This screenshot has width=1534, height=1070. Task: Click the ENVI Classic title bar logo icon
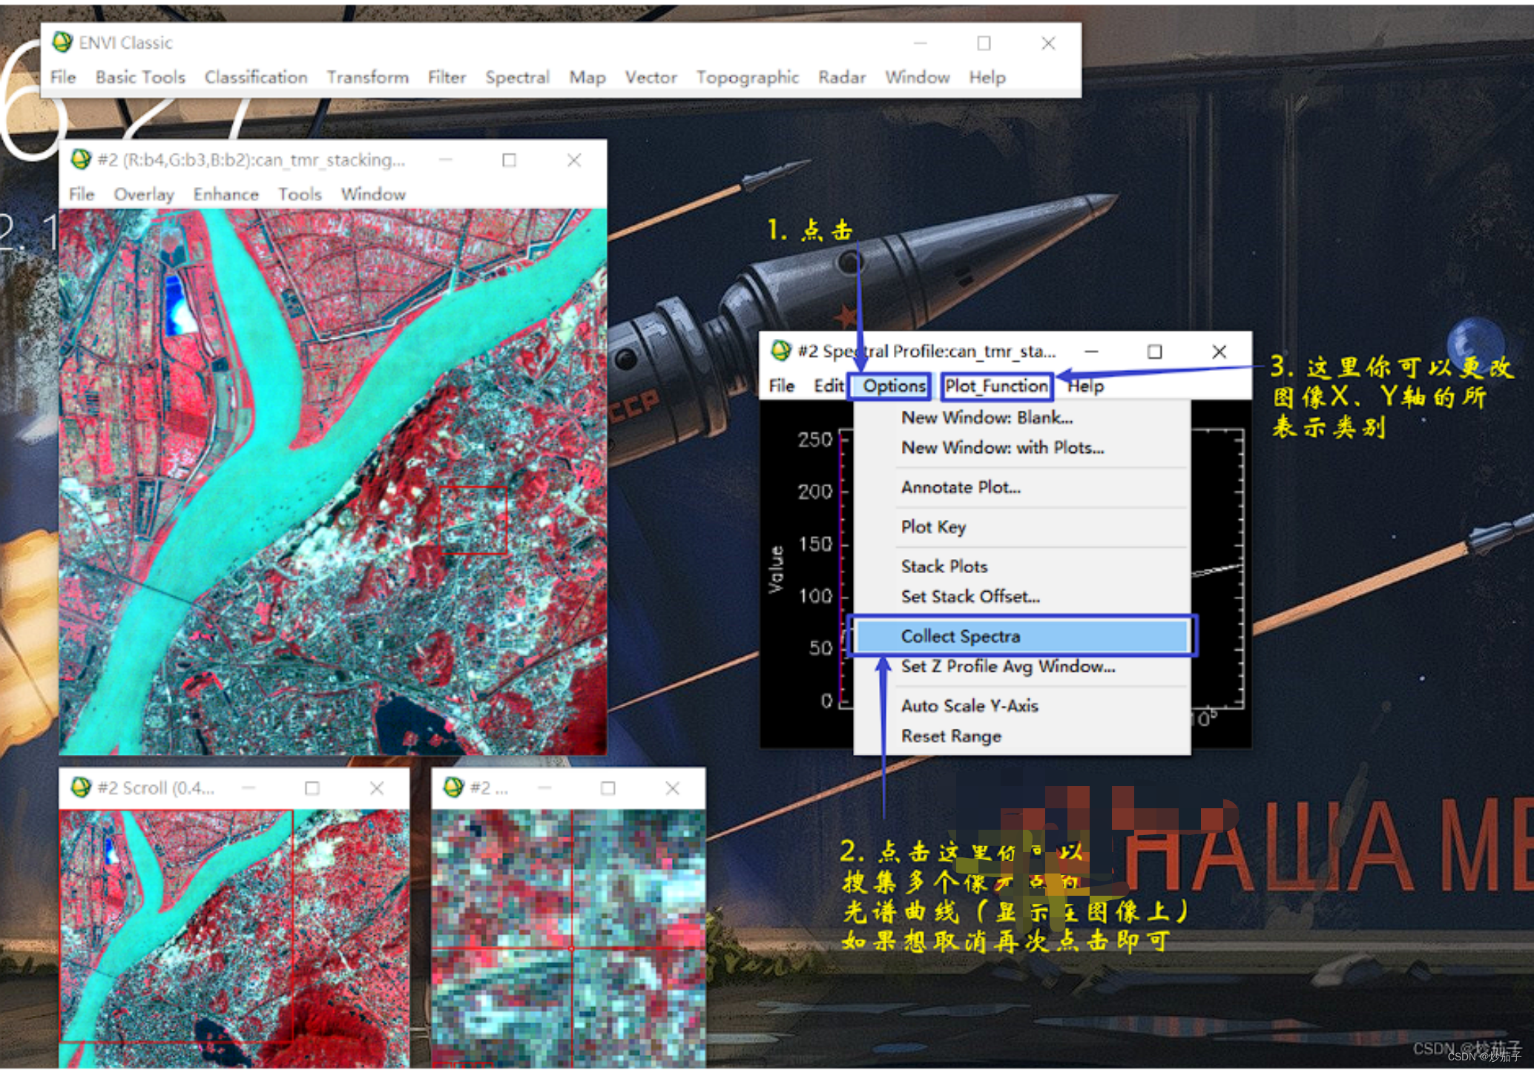63,42
